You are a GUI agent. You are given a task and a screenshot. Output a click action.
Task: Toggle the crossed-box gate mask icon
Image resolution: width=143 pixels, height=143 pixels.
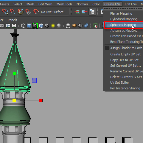tap(2, 26)
